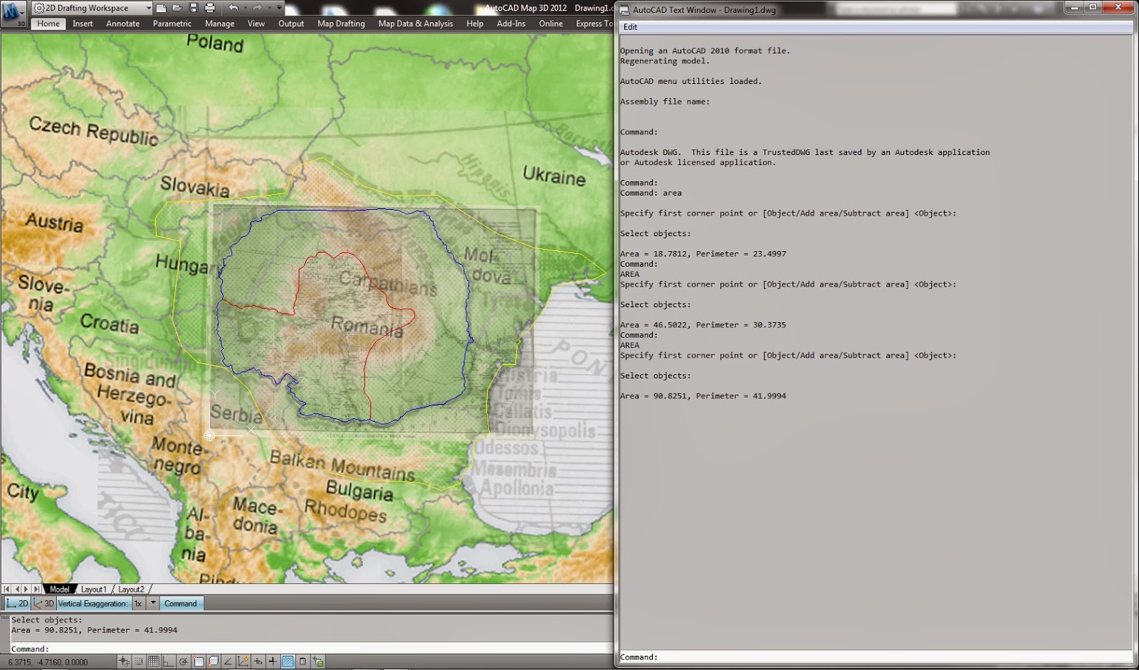Open the View ribbon tab

coord(256,23)
